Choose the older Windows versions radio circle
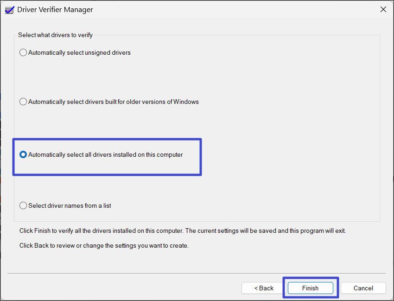 click(x=23, y=102)
